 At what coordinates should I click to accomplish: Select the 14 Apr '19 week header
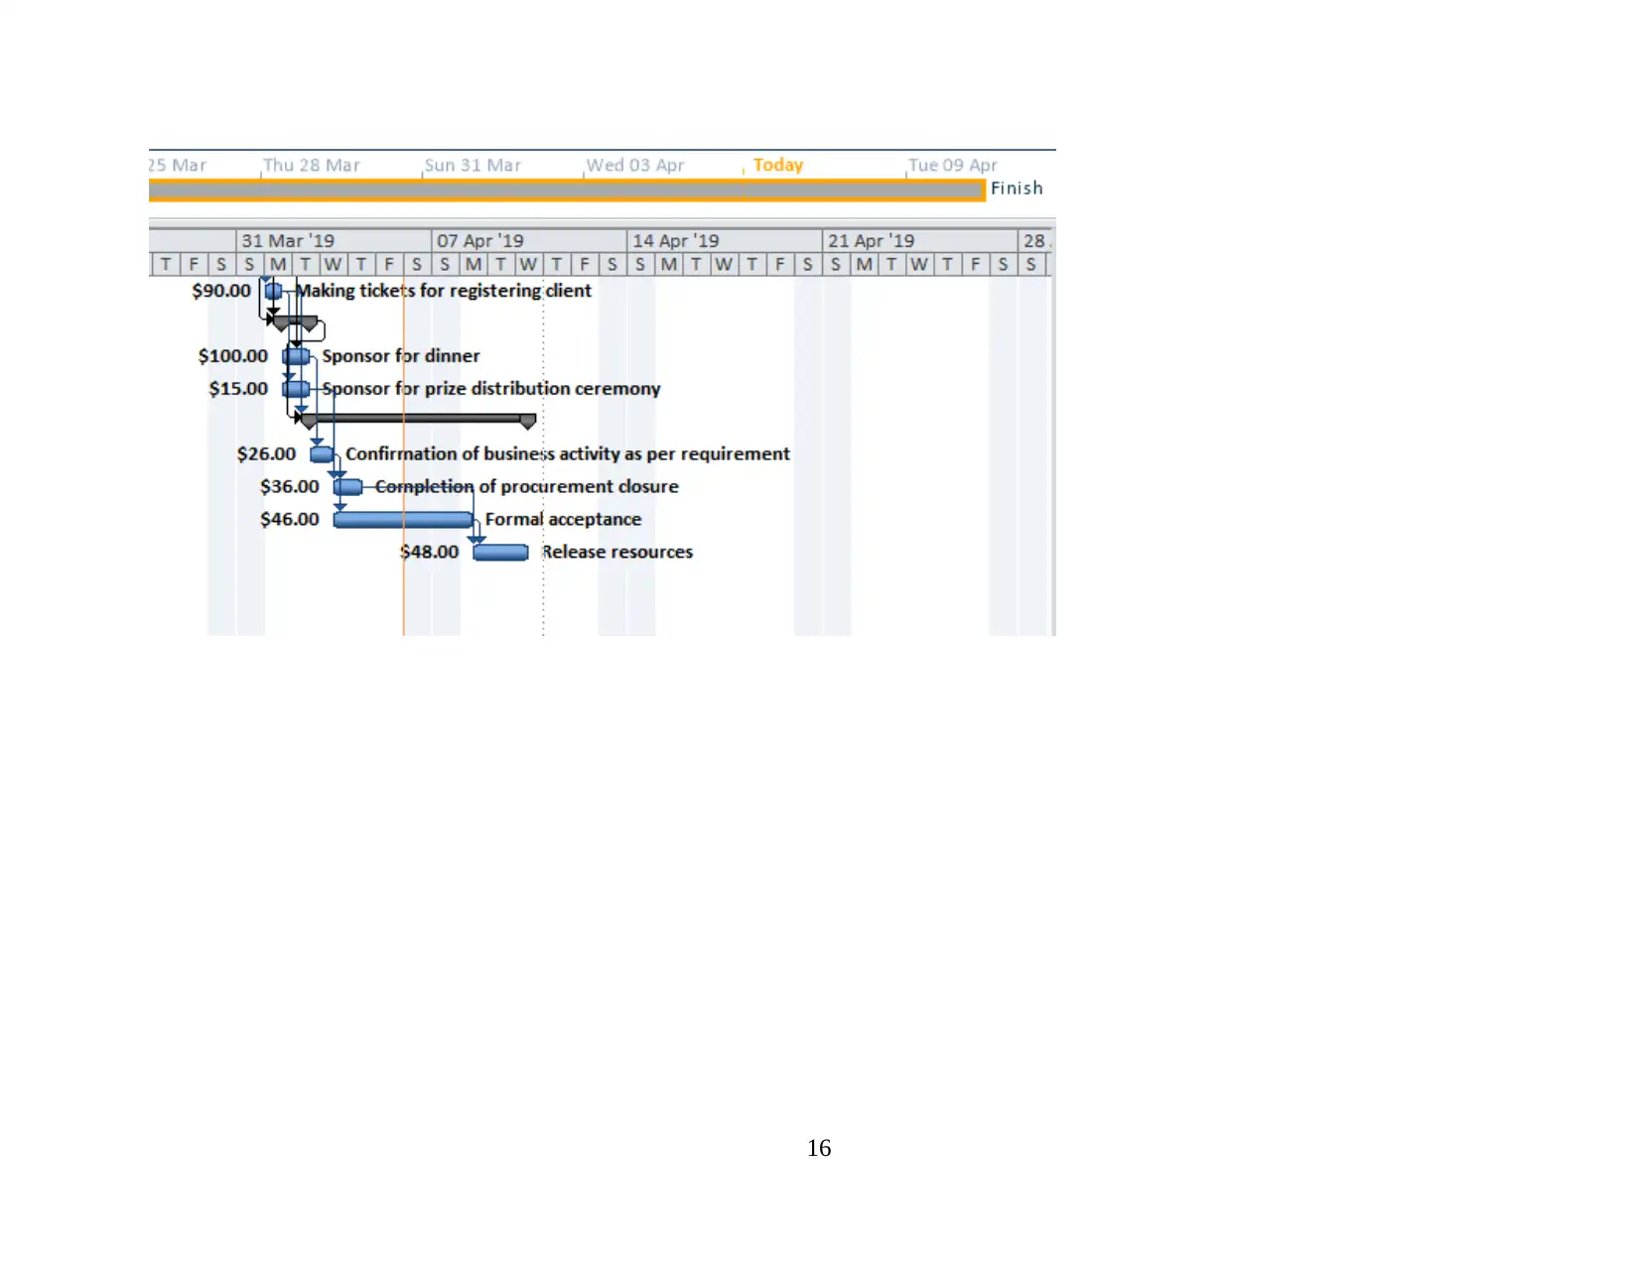(x=725, y=241)
